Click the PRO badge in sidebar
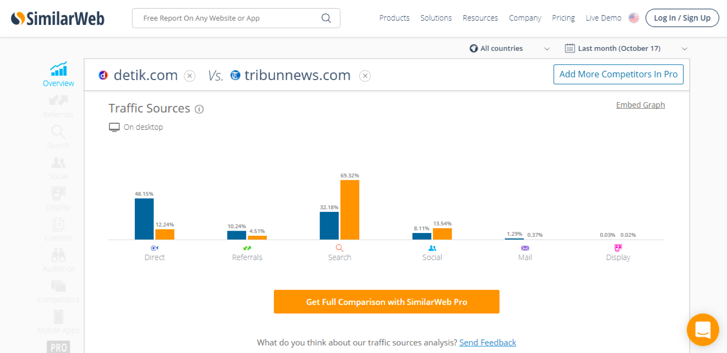Viewport: 727px width, 353px height. click(58, 347)
